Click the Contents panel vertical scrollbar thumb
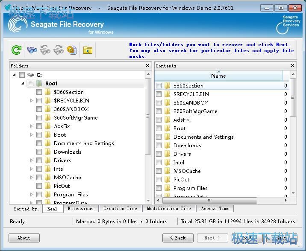 293,97
